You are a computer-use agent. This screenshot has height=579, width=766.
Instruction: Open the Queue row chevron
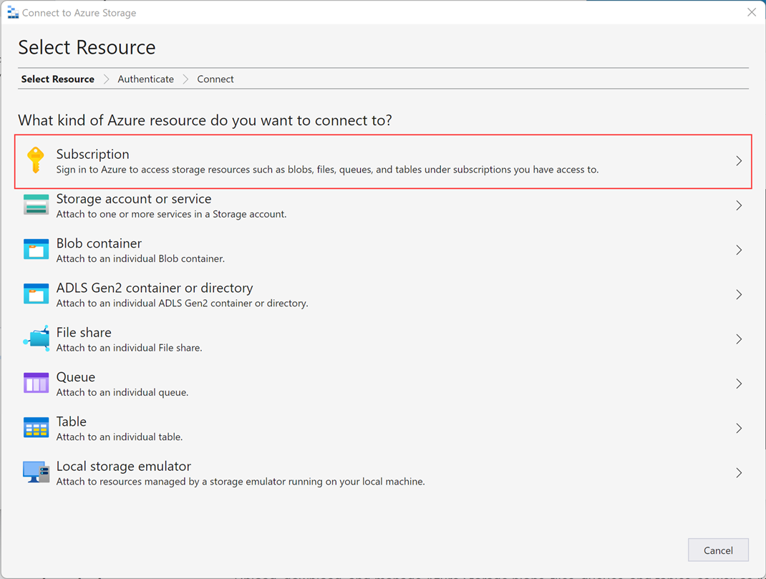coord(739,384)
